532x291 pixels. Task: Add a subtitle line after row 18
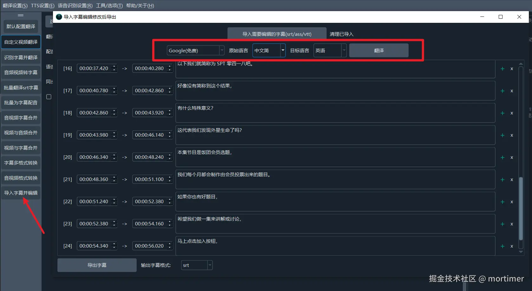[502, 113]
